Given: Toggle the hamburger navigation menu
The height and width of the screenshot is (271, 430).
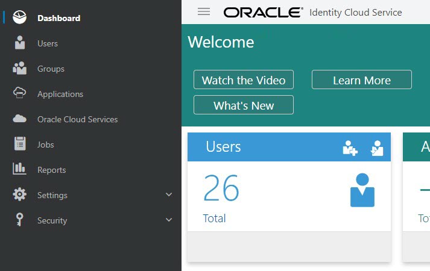Looking at the screenshot, I should (204, 11).
